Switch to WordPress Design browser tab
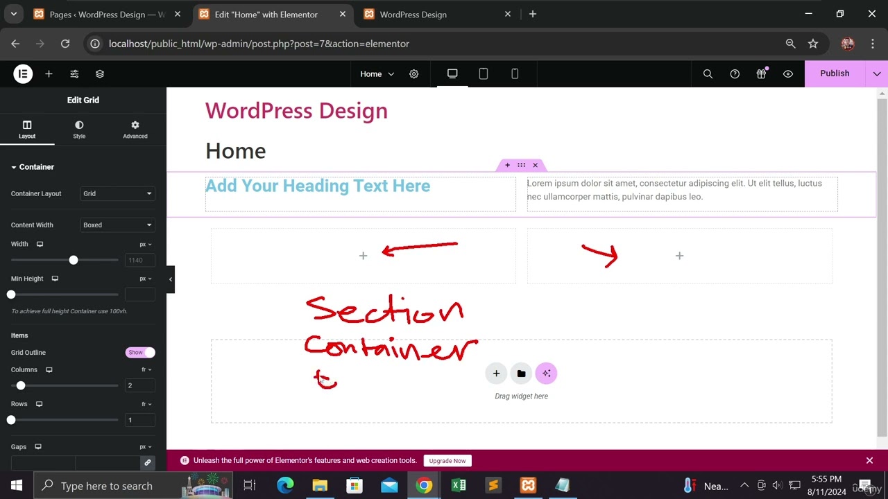 point(438,15)
